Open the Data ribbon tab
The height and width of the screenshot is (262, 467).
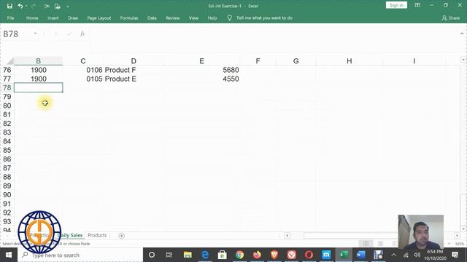pyautogui.click(x=152, y=17)
